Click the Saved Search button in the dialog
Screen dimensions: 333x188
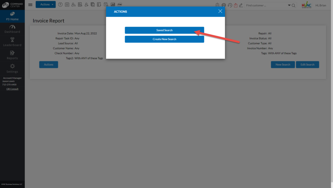tap(164, 30)
